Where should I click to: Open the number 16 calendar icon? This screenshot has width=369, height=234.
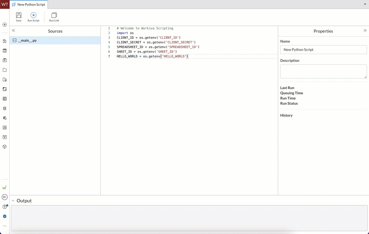click(5, 128)
